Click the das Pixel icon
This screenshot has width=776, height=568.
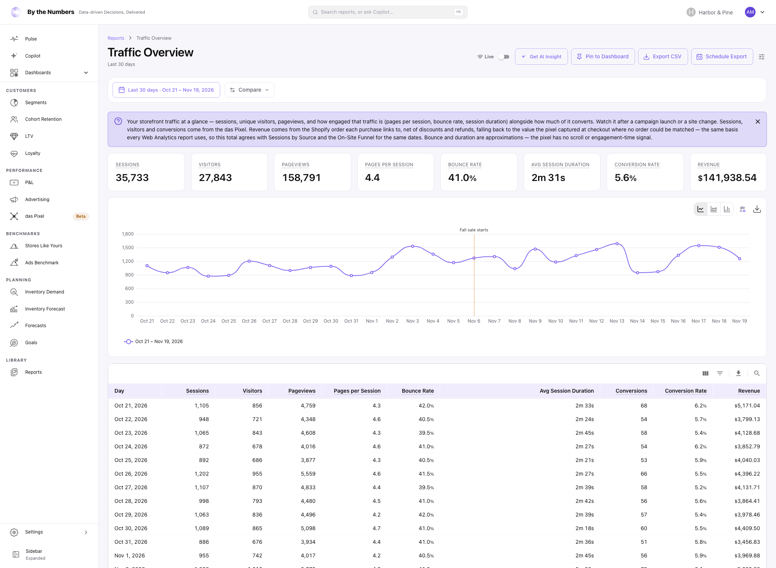(x=14, y=216)
